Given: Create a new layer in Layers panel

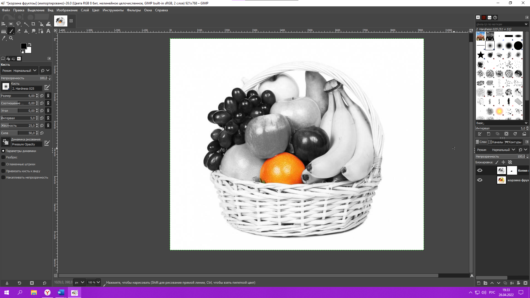Looking at the screenshot, I should (479, 283).
